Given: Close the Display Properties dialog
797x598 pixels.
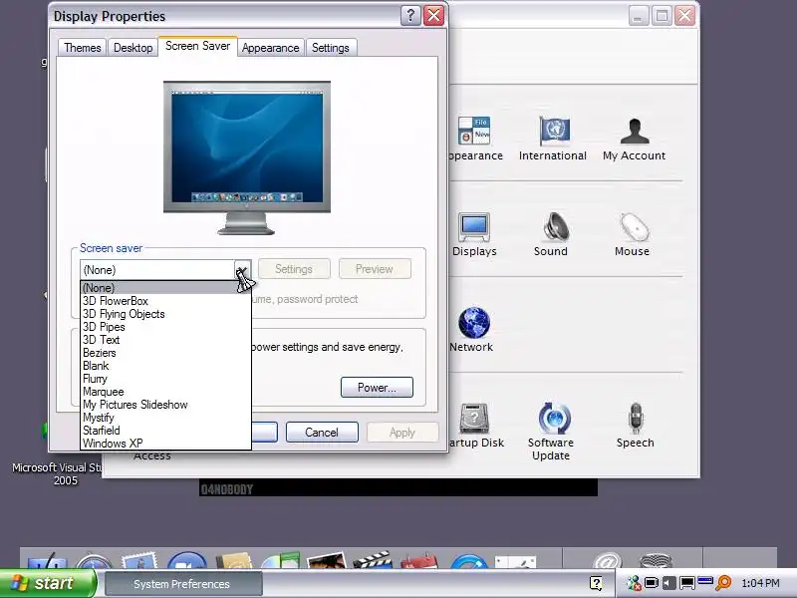Looking at the screenshot, I should (x=434, y=16).
